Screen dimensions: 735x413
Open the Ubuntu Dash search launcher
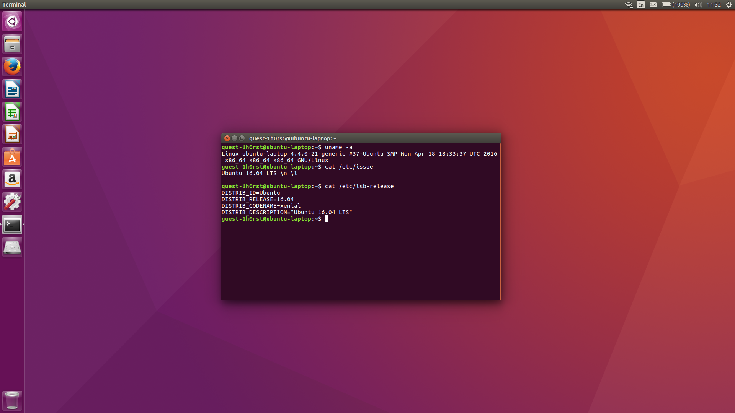(x=12, y=21)
